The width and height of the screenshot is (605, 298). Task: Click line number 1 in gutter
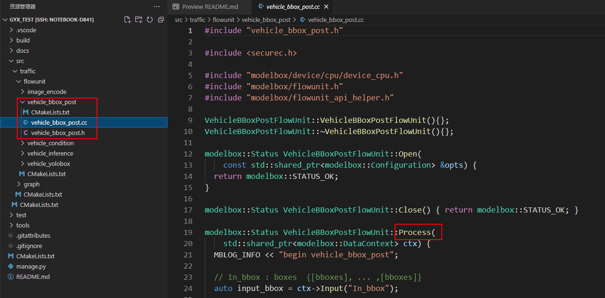[190, 31]
